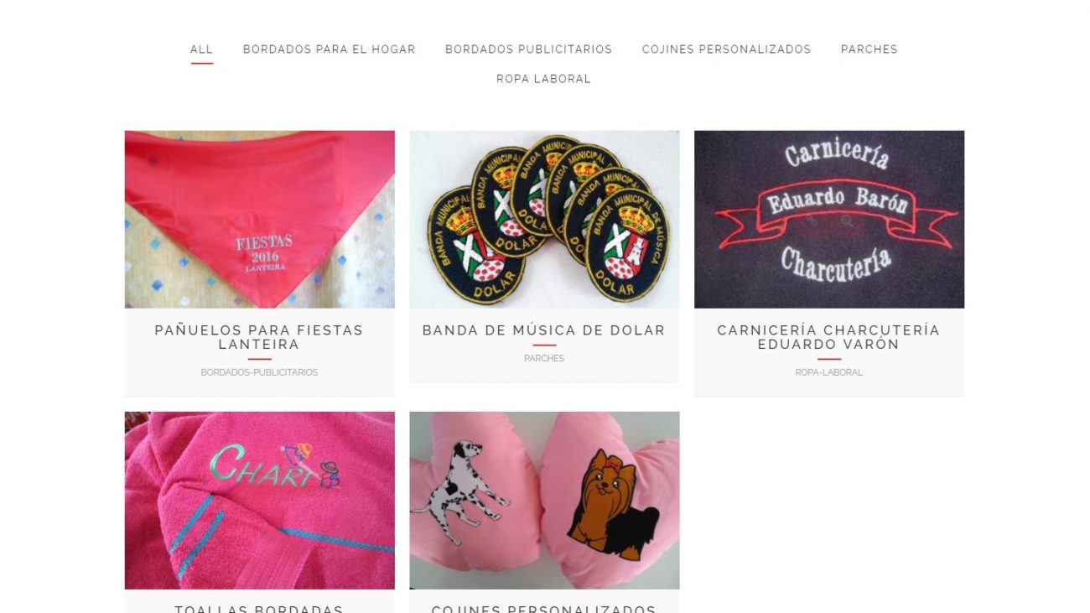Choose the Ropa Laboral filter

[x=543, y=79]
